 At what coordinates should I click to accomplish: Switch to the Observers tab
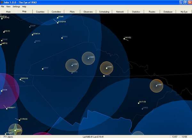(88, 12)
